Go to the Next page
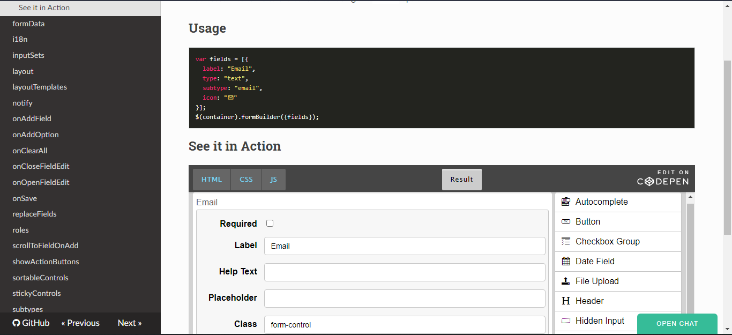Screen dimensions: 732x335 (130, 323)
